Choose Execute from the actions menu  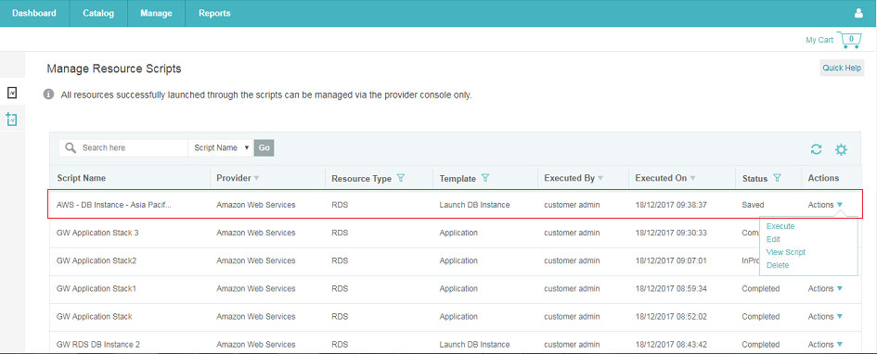(x=780, y=226)
